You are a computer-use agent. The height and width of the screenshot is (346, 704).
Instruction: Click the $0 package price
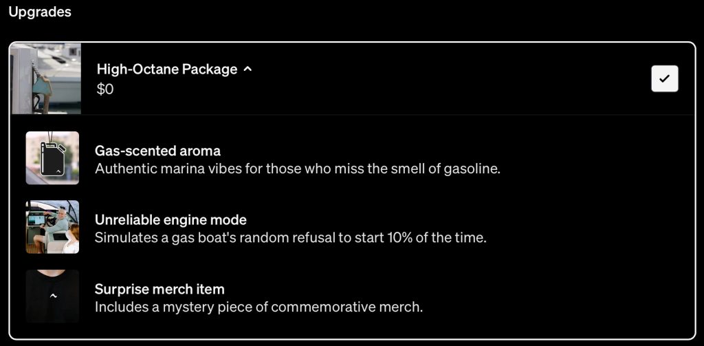105,89
